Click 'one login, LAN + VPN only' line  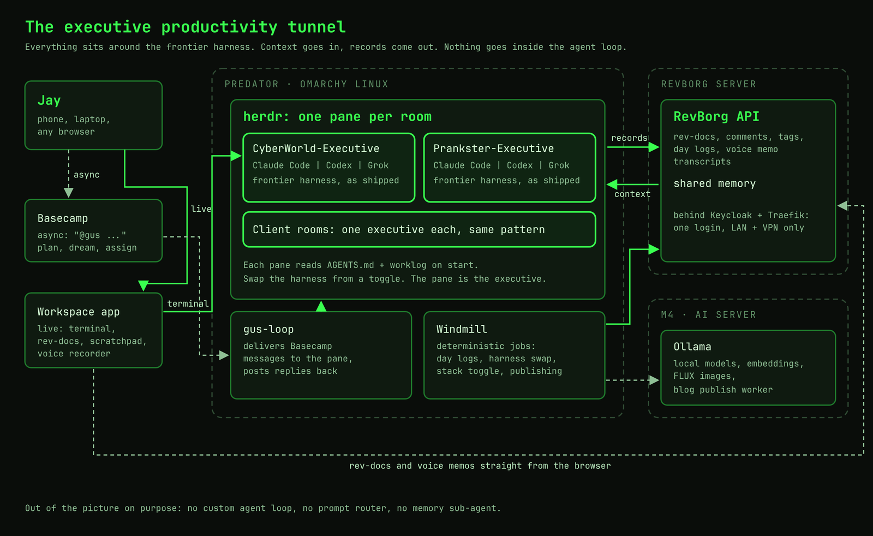(739, 228)
